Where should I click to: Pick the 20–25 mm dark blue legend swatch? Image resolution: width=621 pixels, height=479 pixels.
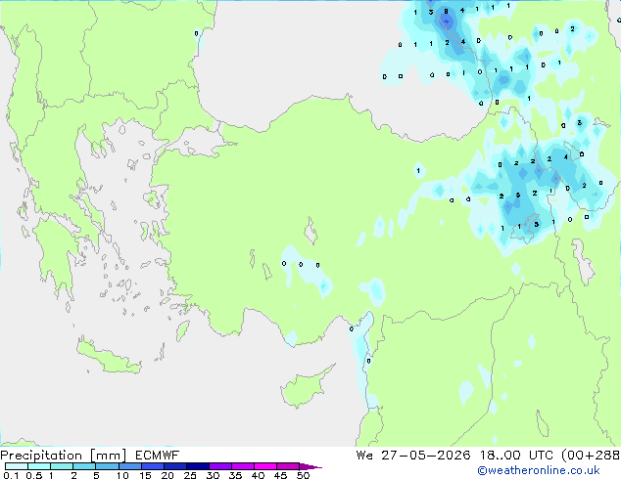[x=174, y=466]
